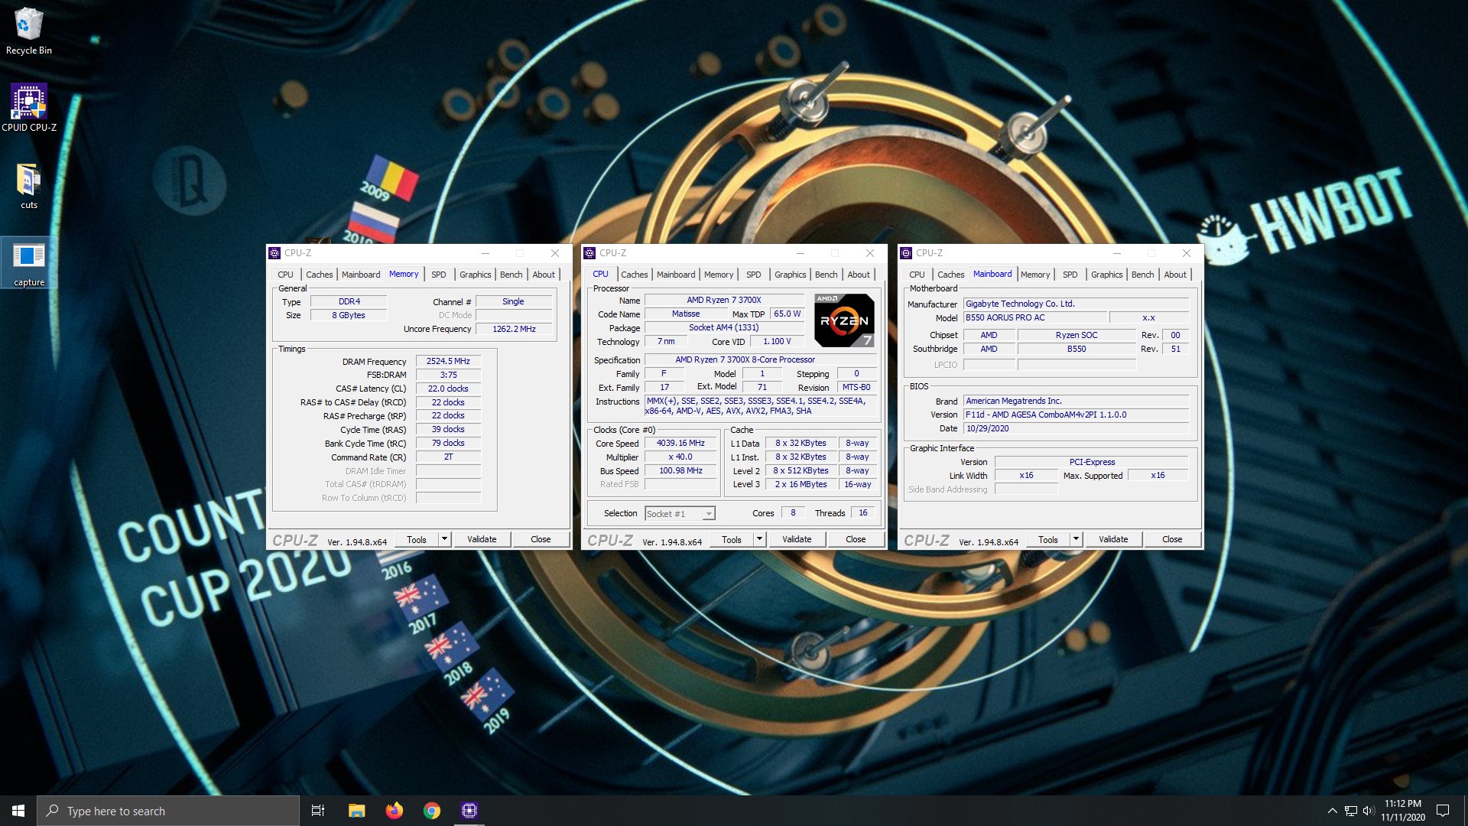The image size is (1468, 826).
Task: Click the app icon in the Memory CPU-Z title bar
Action: 274,253
